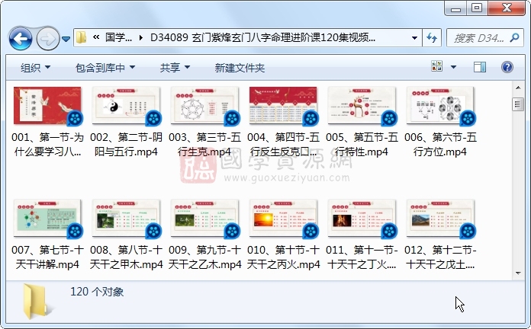Screen dimensions: 531x329
Task: Select video thumbnail 009 十天干之乙木
Action: point(204,219)
